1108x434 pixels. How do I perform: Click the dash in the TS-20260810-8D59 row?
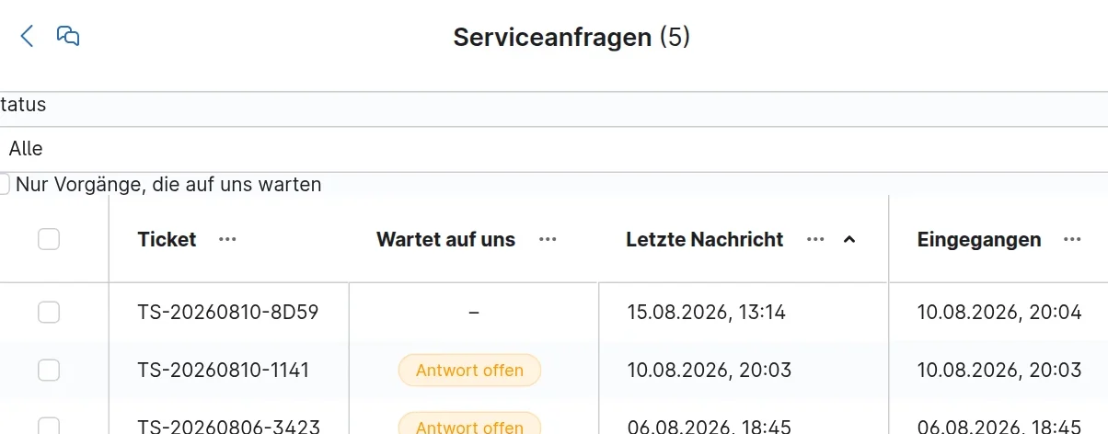click(x=473, y=313)
